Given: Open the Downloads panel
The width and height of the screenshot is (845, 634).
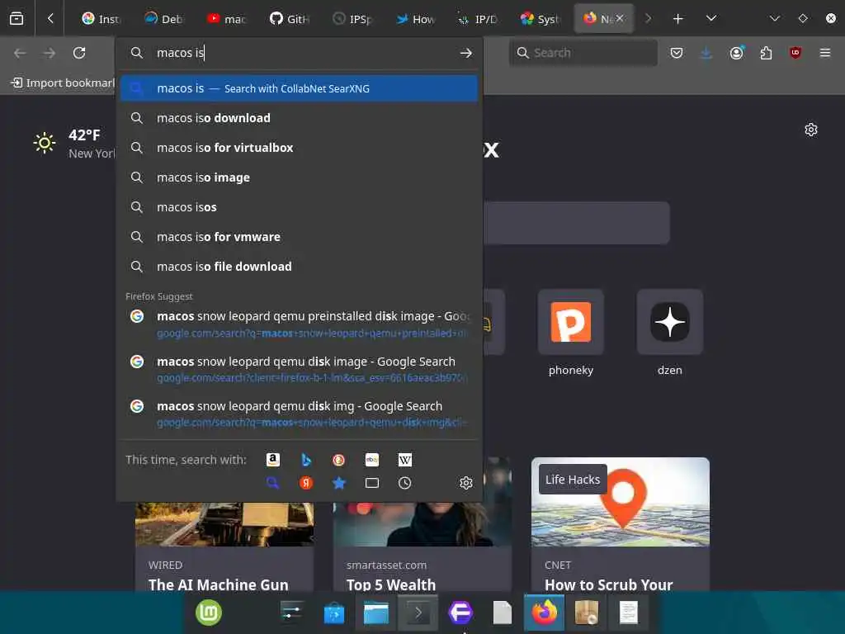Looking at the screenshot, I should pos(706,53).
